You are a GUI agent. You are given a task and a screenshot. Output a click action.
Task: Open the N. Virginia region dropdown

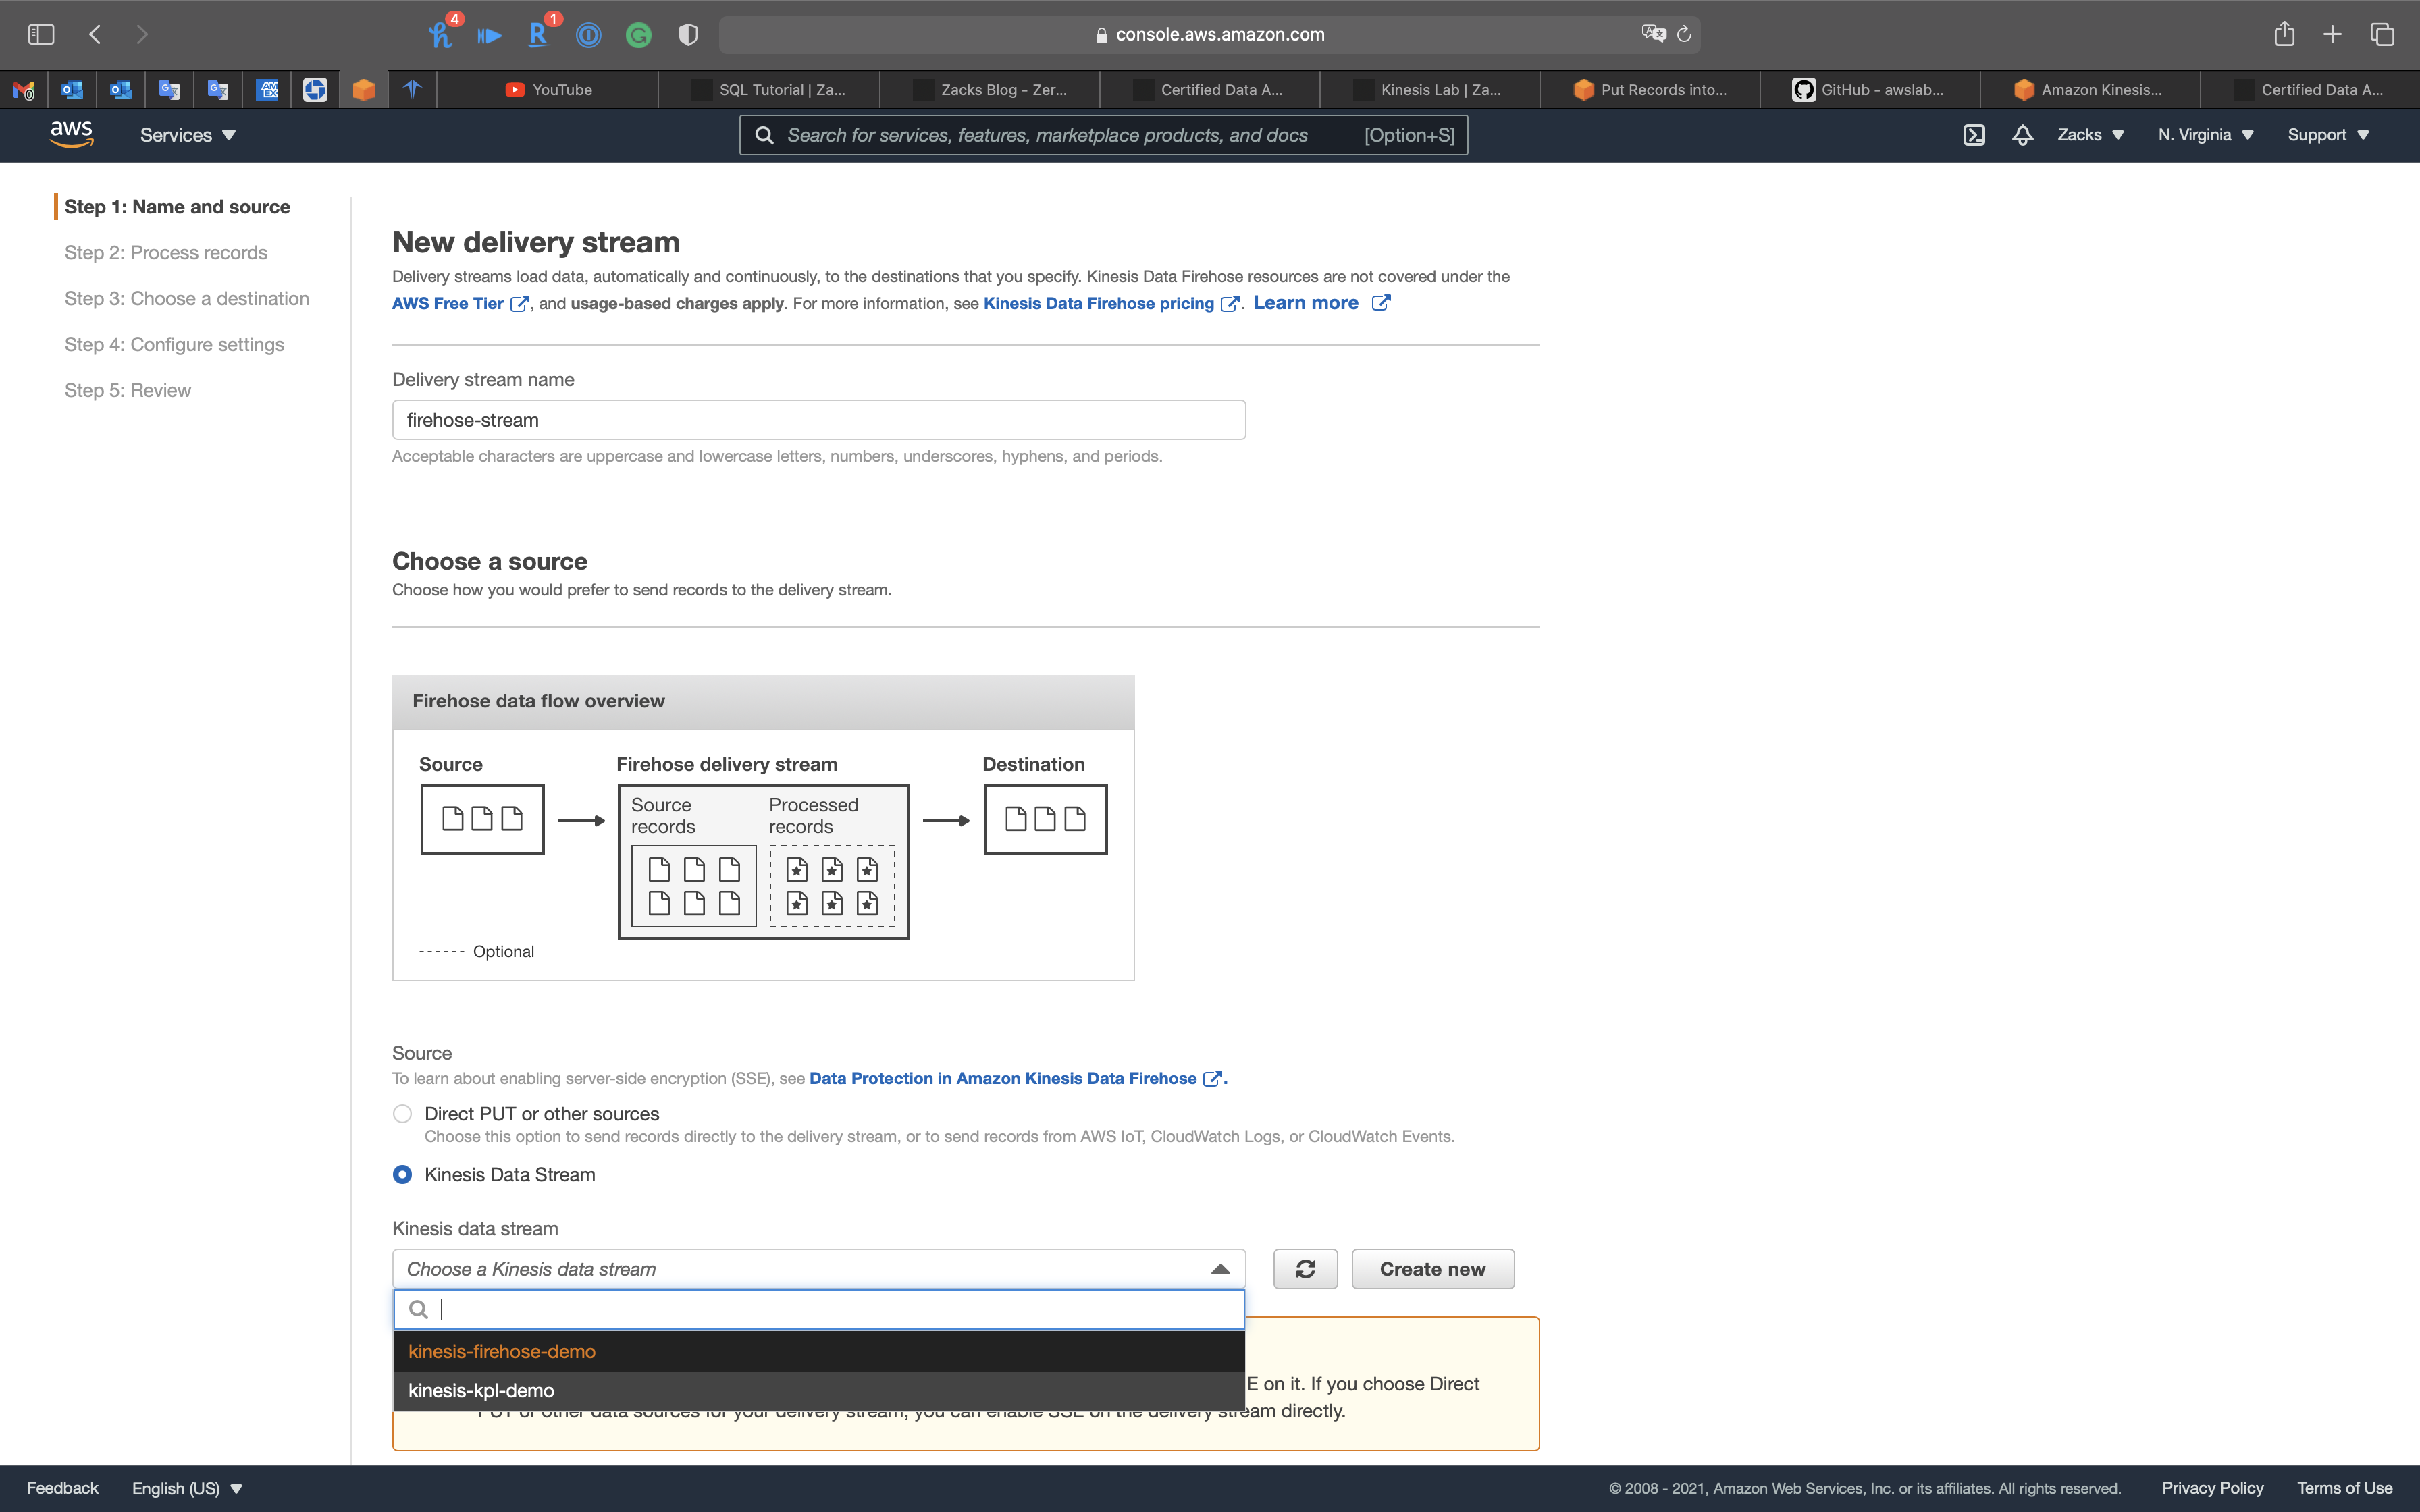(x=2205, y=135)
